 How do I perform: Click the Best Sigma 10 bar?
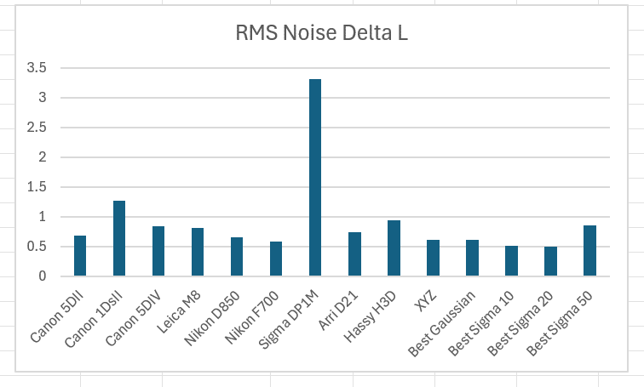(511, 261)
